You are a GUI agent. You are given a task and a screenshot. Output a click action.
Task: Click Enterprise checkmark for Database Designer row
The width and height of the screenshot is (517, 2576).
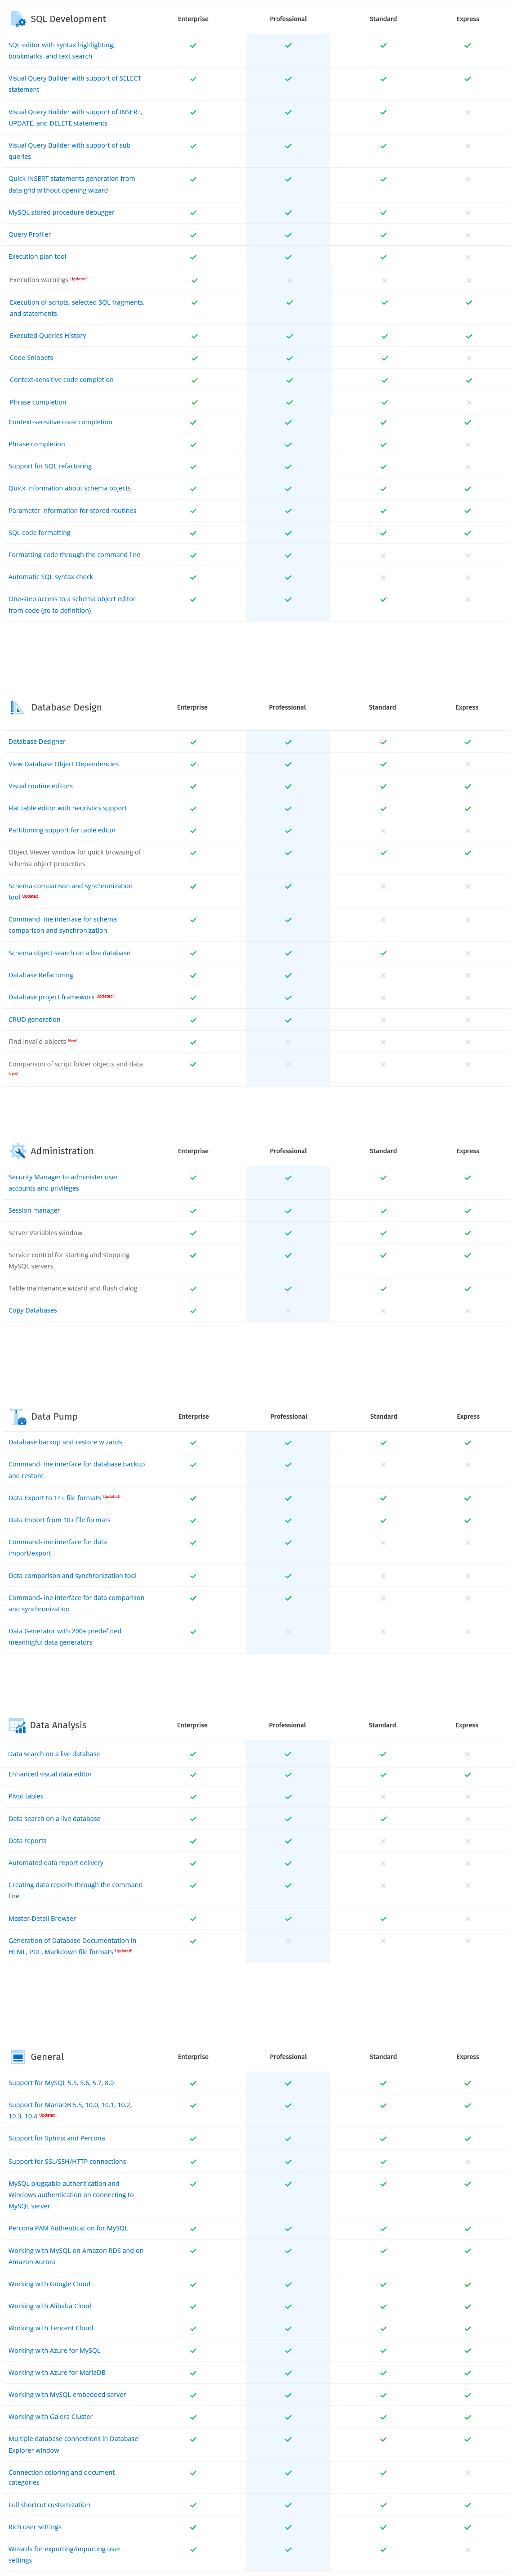pyautogui.click(x=193, y=742)
